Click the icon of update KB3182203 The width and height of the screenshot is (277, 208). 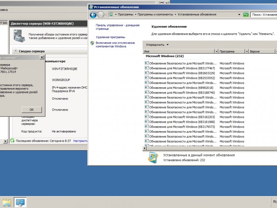pos(146,117)
